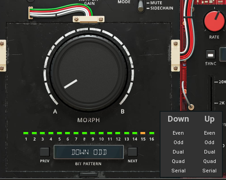Viewport: 226px width, 180px height.
Task: Click the SIDECHAIN mode label
Action: tap(162, 8)
